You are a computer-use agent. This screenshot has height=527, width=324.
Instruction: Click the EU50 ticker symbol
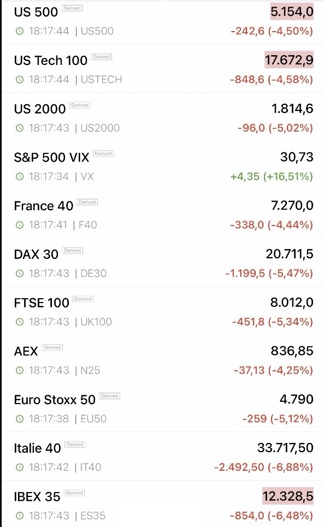[93, 419]
